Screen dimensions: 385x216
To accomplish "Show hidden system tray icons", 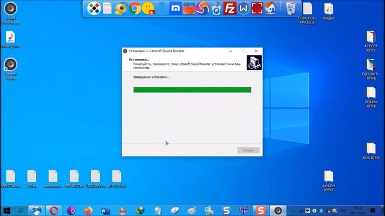I will coord(294,211).
